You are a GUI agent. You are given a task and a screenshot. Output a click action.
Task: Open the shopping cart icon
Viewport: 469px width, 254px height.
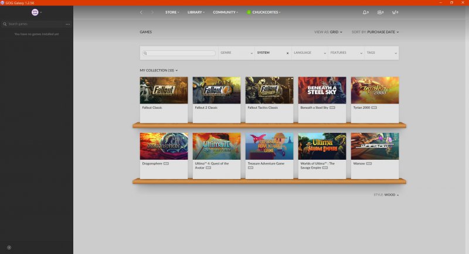(395, 12)
